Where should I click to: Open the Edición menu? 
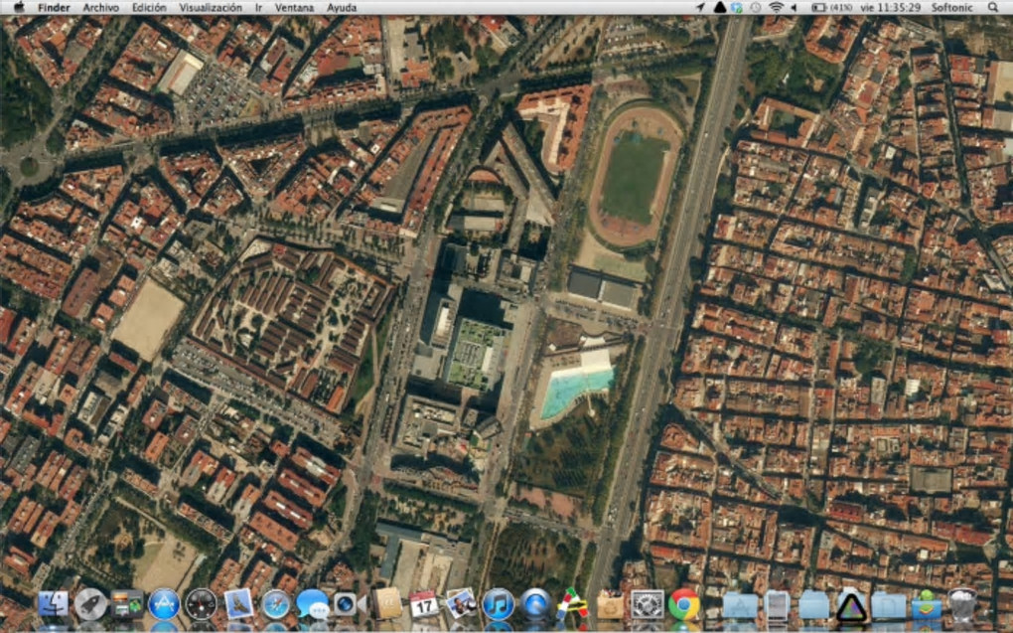pos(149,8)
